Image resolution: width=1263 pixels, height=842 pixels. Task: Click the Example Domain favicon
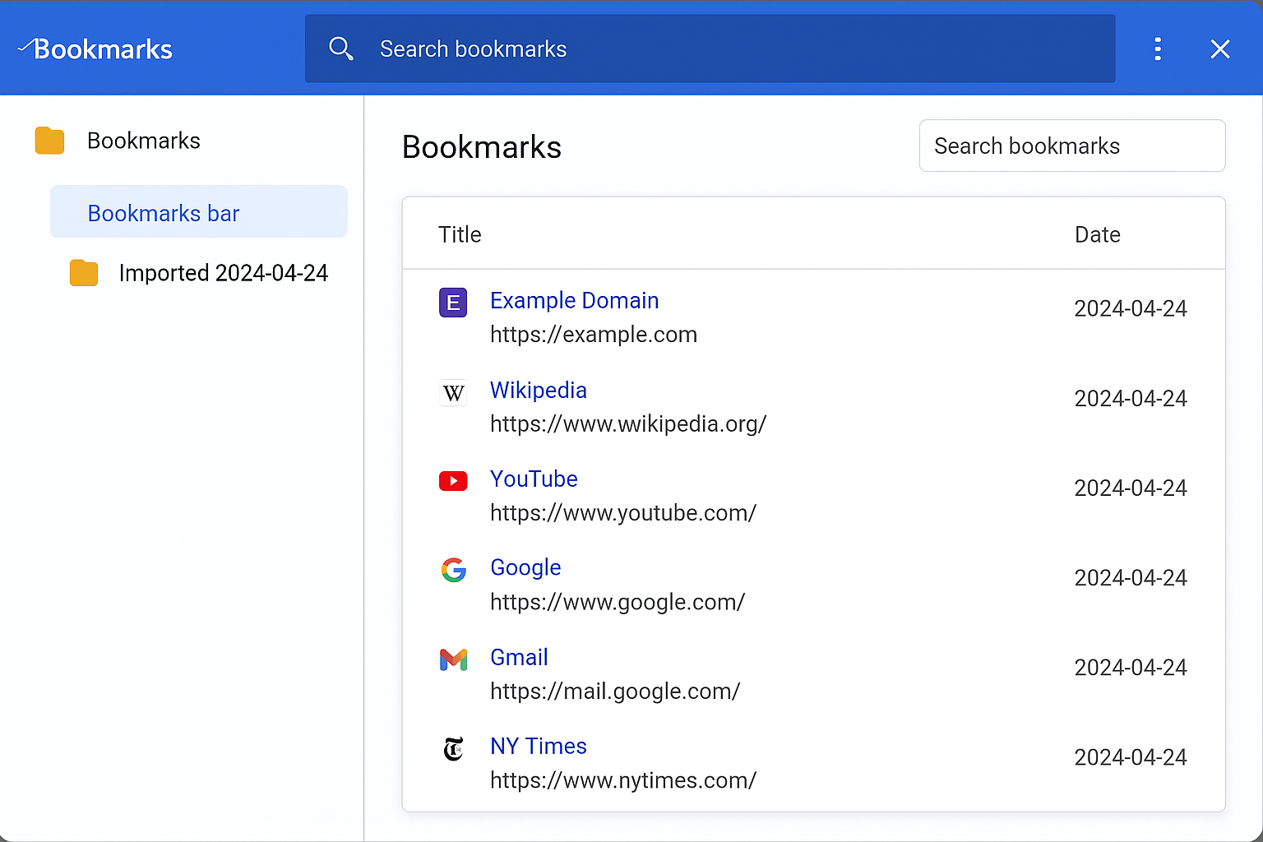tap(453, 303)
